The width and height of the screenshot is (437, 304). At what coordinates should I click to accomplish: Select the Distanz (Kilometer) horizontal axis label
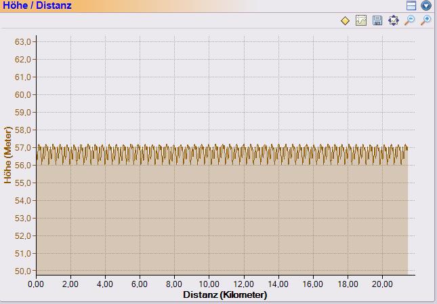(x=225, y=295)
